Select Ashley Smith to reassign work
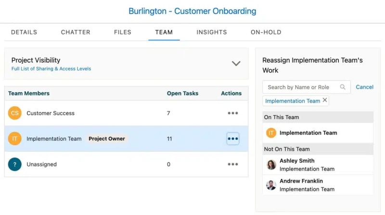 point(318,164)
